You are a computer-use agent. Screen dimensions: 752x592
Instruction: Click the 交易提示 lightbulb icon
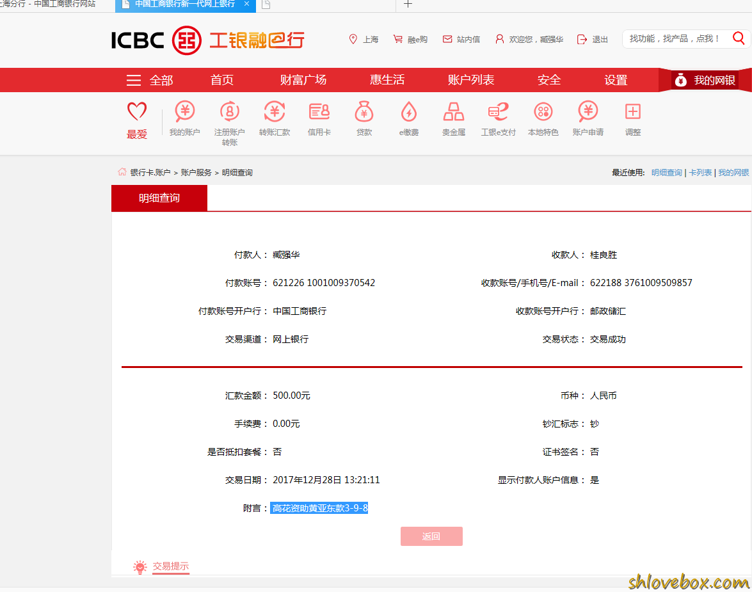140,567
